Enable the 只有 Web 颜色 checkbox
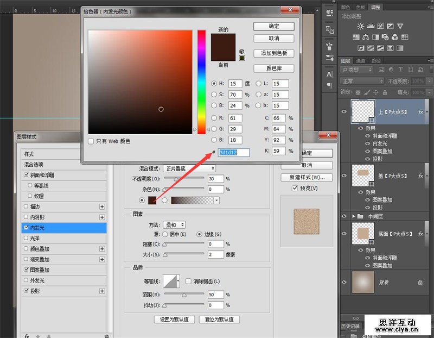Screen dimensions: 434x338 [x=91, y=141]
